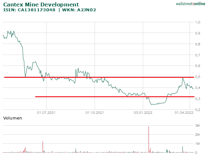Click the 0,5 price axis label
The image size is (208, 155).
click(198, 77)
